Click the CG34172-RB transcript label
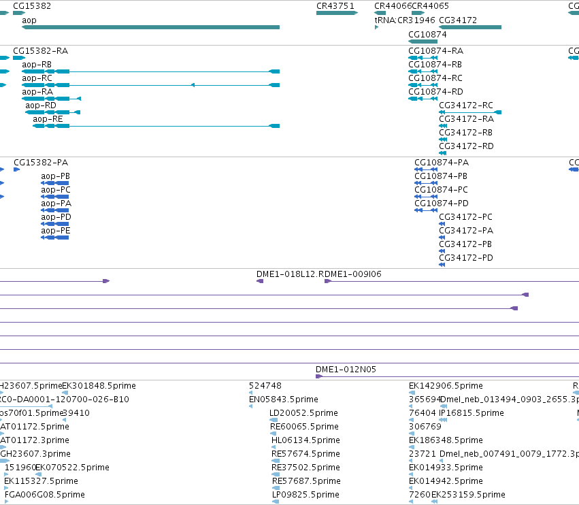This screenshot has width=579, height=505. tap(465, 133)
